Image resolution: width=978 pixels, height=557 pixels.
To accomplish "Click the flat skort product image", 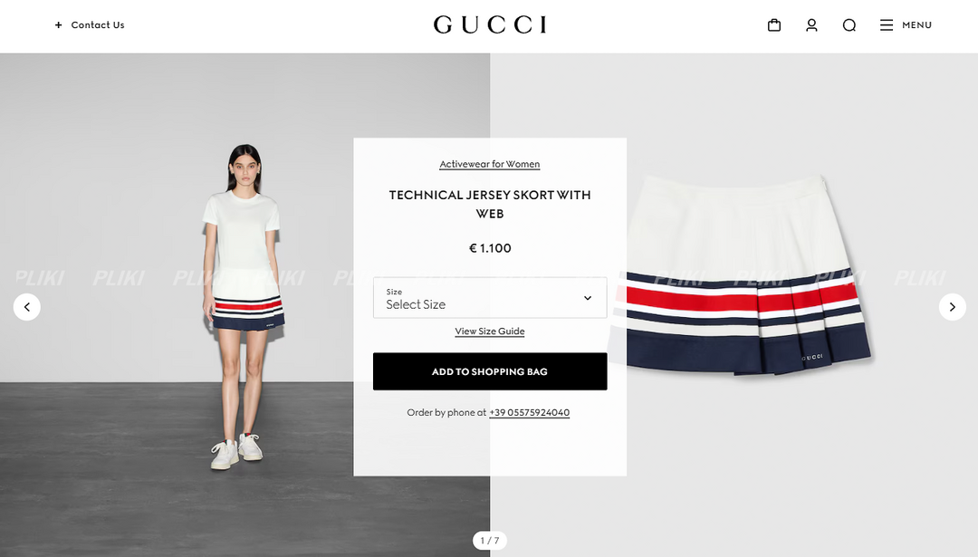I will pos(743,274).
